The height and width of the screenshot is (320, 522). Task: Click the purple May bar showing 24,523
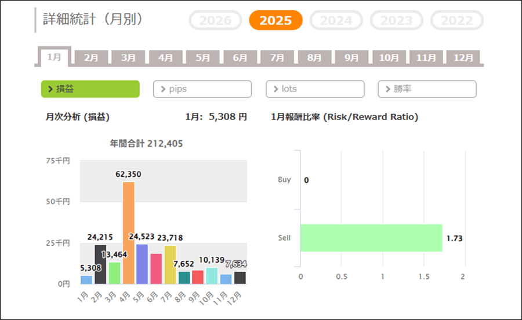142,264
